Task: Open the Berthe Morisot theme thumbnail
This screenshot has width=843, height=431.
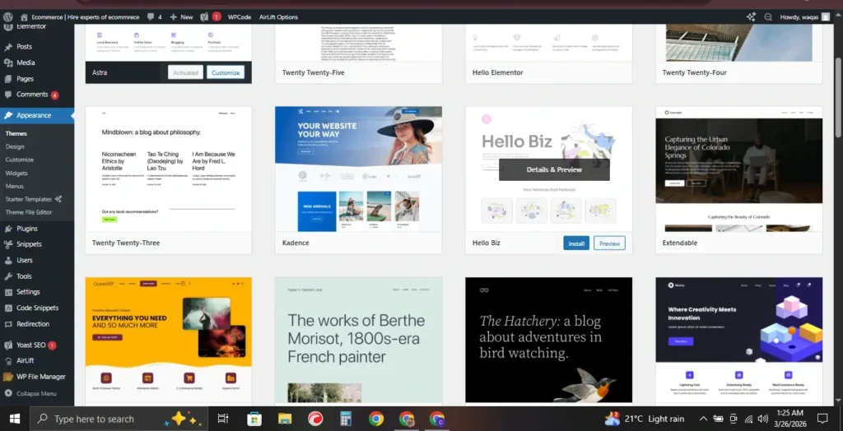Action: tap(359, 341)
